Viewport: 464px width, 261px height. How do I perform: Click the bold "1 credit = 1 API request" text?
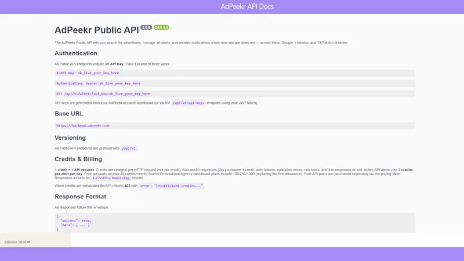click(75, 170)
